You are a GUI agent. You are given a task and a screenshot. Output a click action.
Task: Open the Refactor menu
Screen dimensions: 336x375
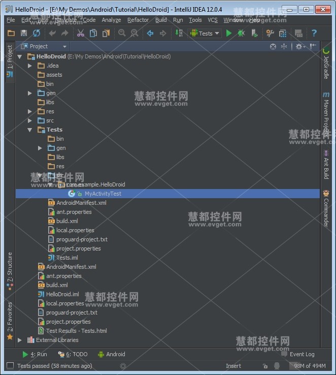(138, 20)
